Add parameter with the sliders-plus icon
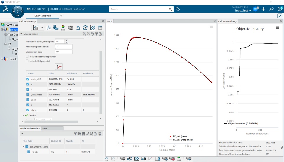284x162 pixels. point(84,34)
